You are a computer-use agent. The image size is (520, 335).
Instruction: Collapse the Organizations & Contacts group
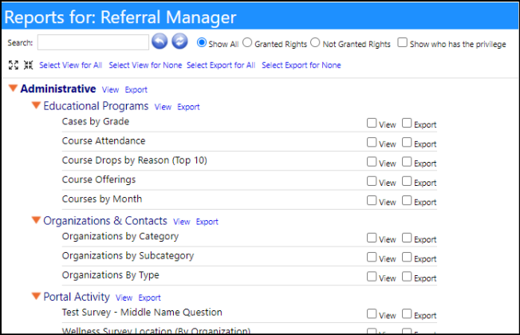click(36, 220)
